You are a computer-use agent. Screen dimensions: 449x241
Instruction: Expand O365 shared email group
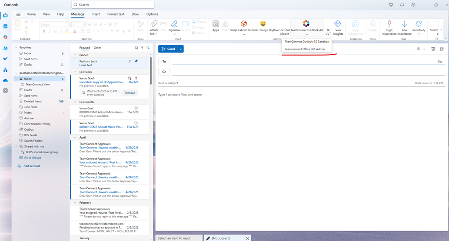point(18,152)
